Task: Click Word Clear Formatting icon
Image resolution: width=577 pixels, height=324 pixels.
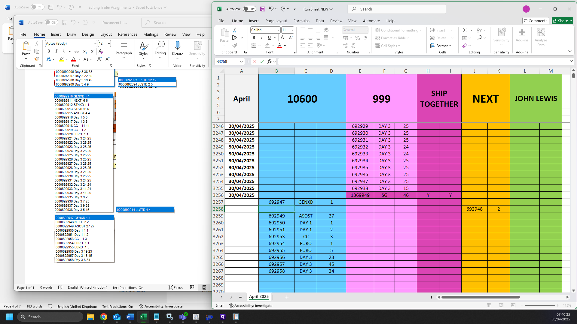Action: (101, 51)
